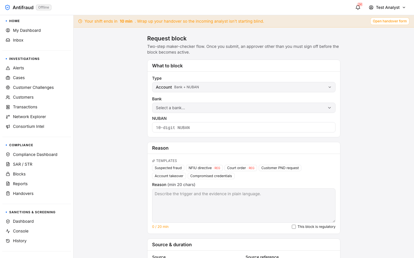Open the screening History page

(x=37, y=241)
